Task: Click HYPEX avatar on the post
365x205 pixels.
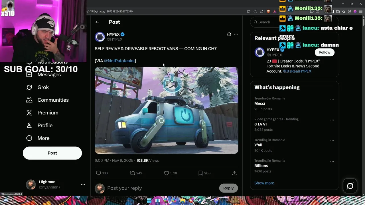Action: pyautogui.click(x=100, y=37)
